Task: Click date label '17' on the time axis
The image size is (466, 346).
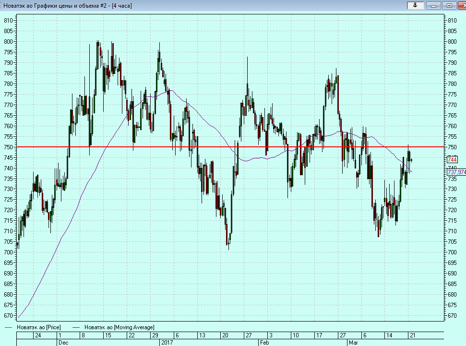Action: tap(319, 335)
